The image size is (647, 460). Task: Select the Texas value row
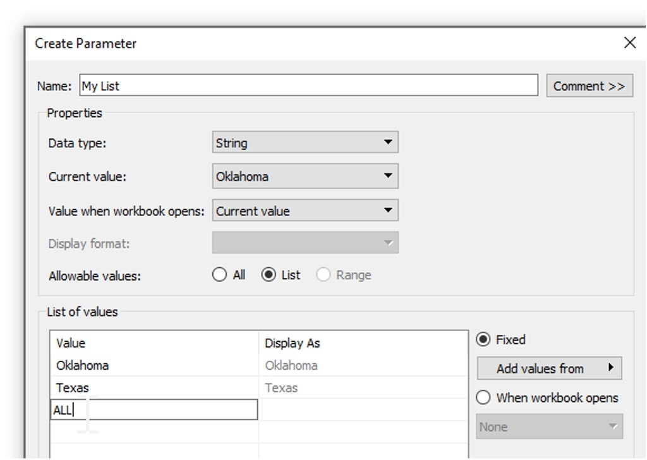pos(154,388)
